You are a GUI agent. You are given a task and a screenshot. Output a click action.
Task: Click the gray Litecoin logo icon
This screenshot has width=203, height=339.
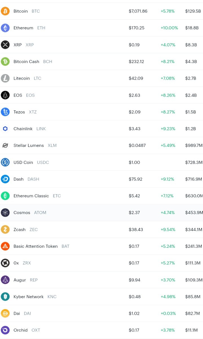click(x=5, y=78)
